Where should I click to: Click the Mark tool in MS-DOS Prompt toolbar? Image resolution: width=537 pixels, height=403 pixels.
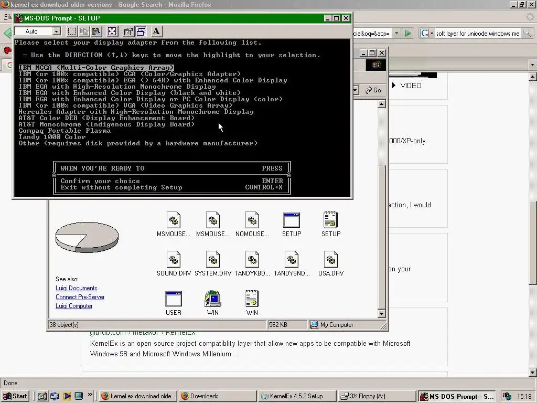pos(71,31)
